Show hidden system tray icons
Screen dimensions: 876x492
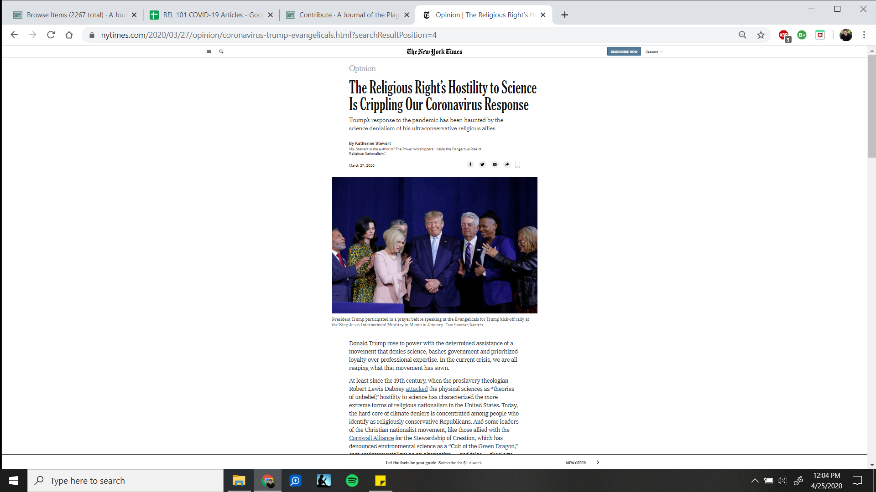click(755, 481)
